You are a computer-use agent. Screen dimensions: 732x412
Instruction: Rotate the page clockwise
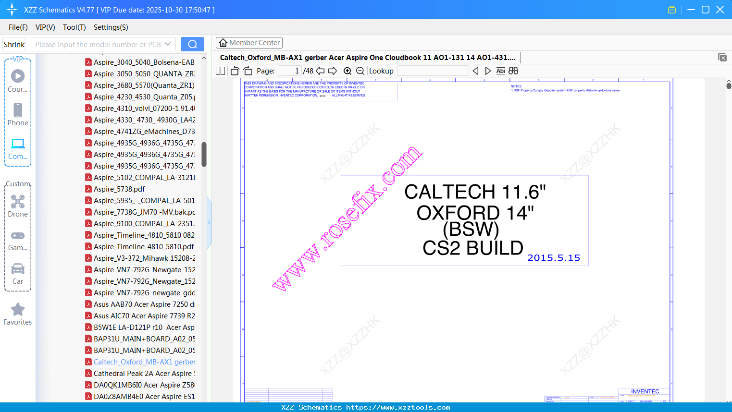coord(248,71)
